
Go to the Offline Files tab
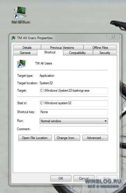pos(100,48)
